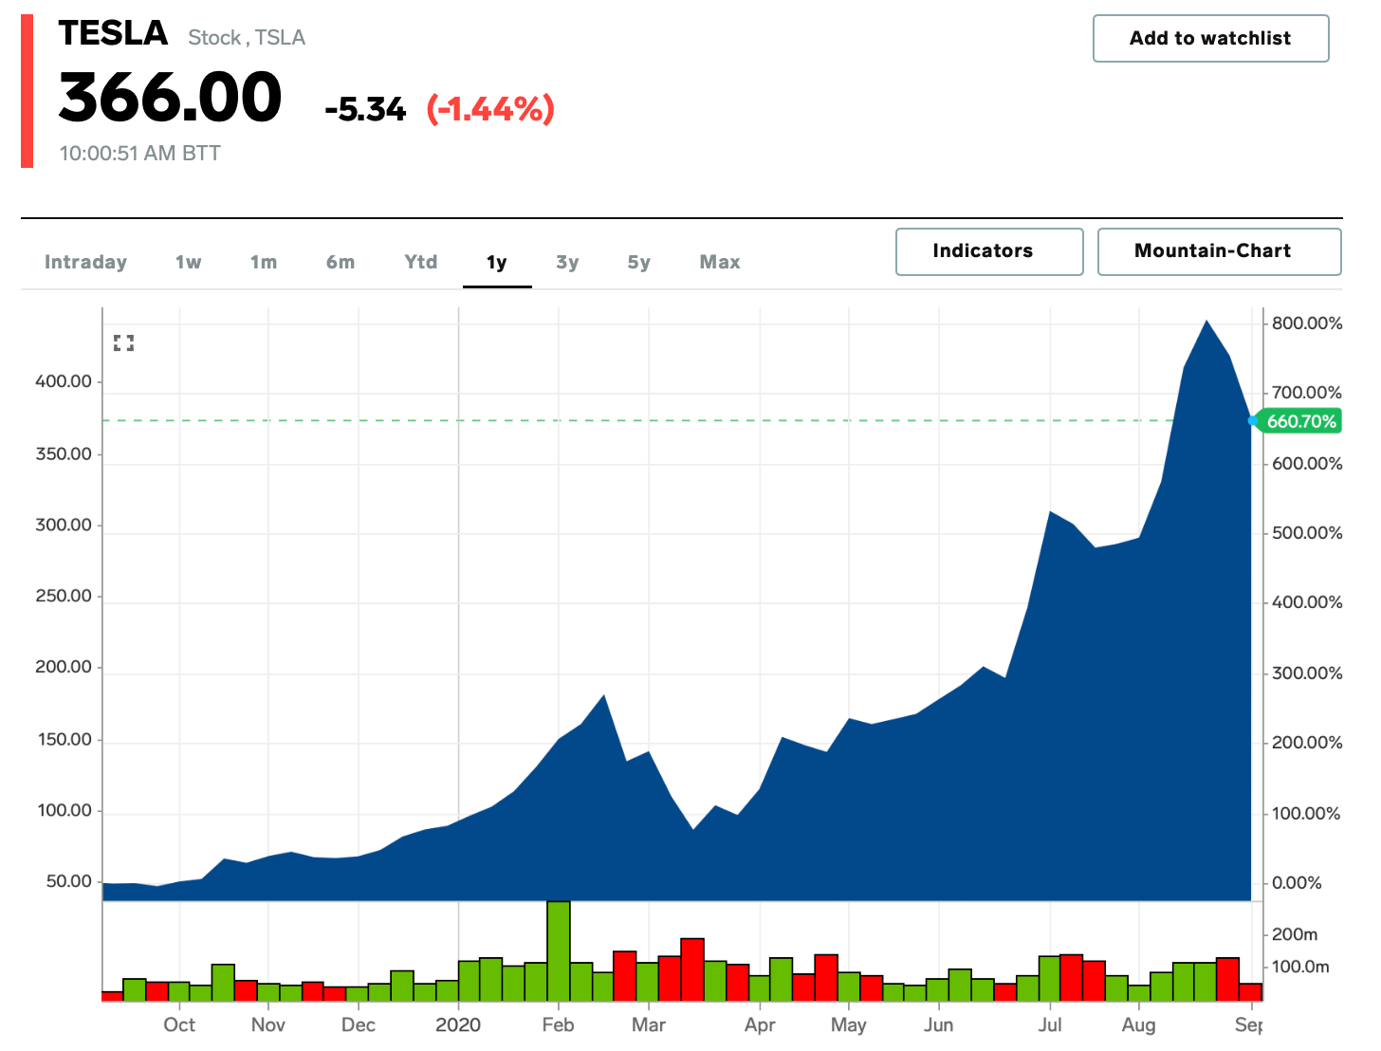Click the Oct date axis label

[179, 1024]
